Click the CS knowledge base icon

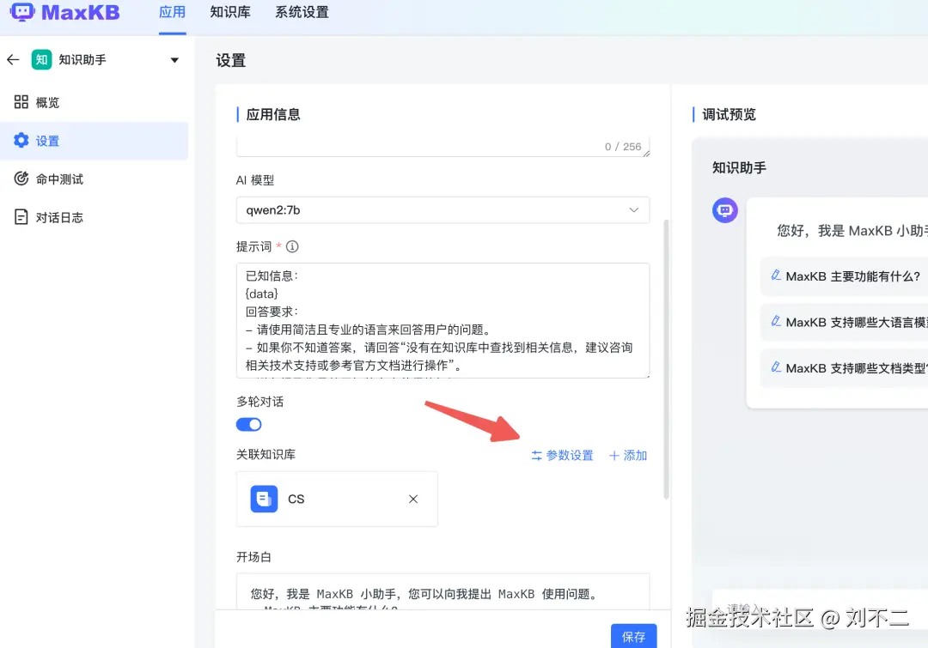pos(265,499)
